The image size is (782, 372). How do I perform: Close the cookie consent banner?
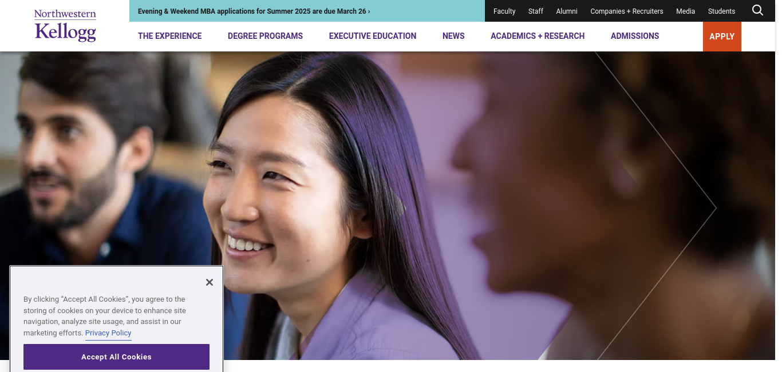pos(210,282)
